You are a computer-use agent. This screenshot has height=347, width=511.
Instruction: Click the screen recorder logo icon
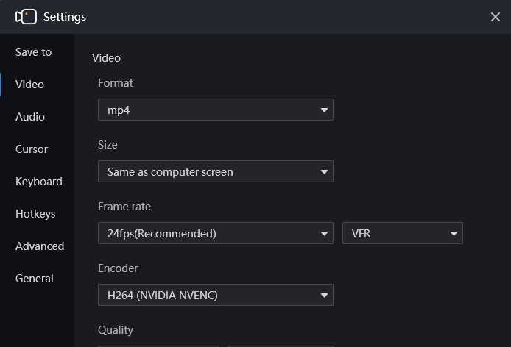(26, 17)
